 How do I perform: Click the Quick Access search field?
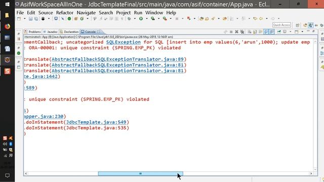click(x=281, y=25)
